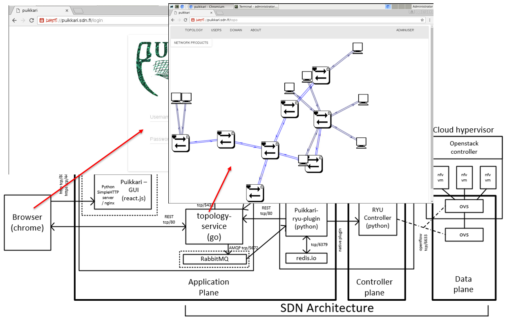The height and width of the screenshot is (322, 505).
Task: Click the Cloud hypervisor label
Action: tap(463, 130)
